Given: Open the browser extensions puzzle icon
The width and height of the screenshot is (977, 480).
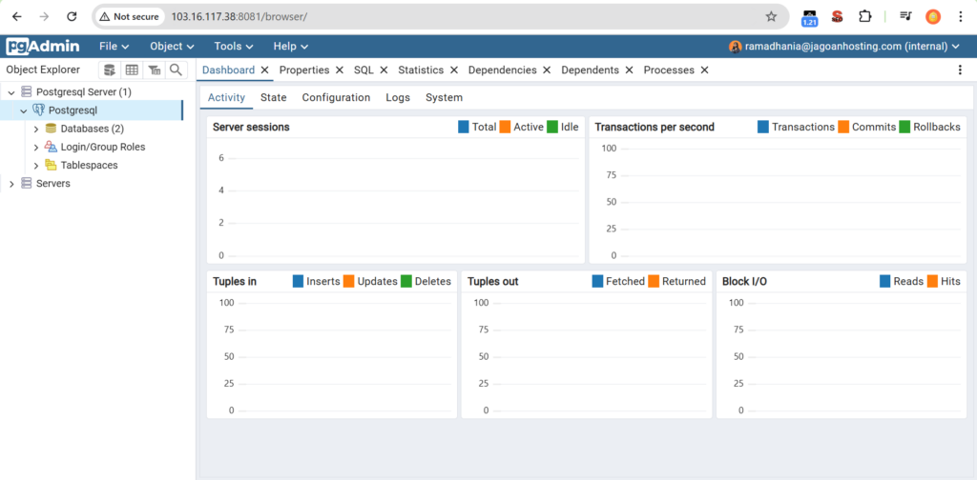Looking at the screenshot, I should pyautogui.click(x=865, y=16).
